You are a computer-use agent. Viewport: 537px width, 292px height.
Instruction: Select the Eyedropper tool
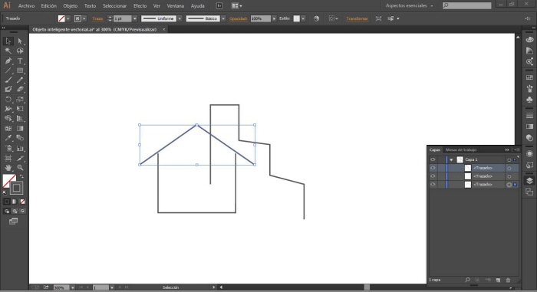8,138
